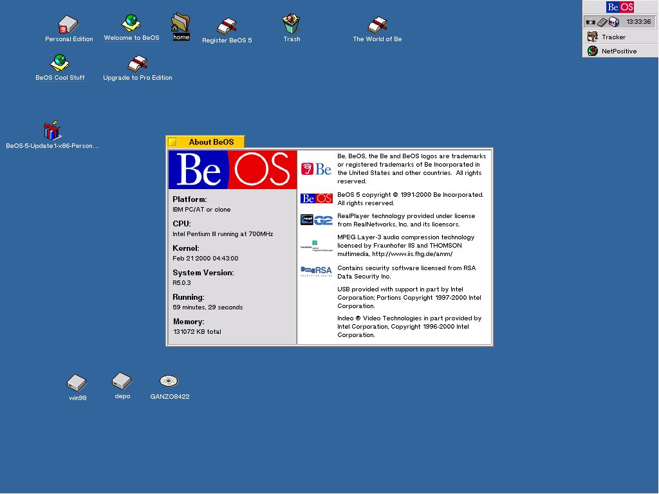
Task: Select NetPositive in the Deskbar app list
Action: (618, 51)
